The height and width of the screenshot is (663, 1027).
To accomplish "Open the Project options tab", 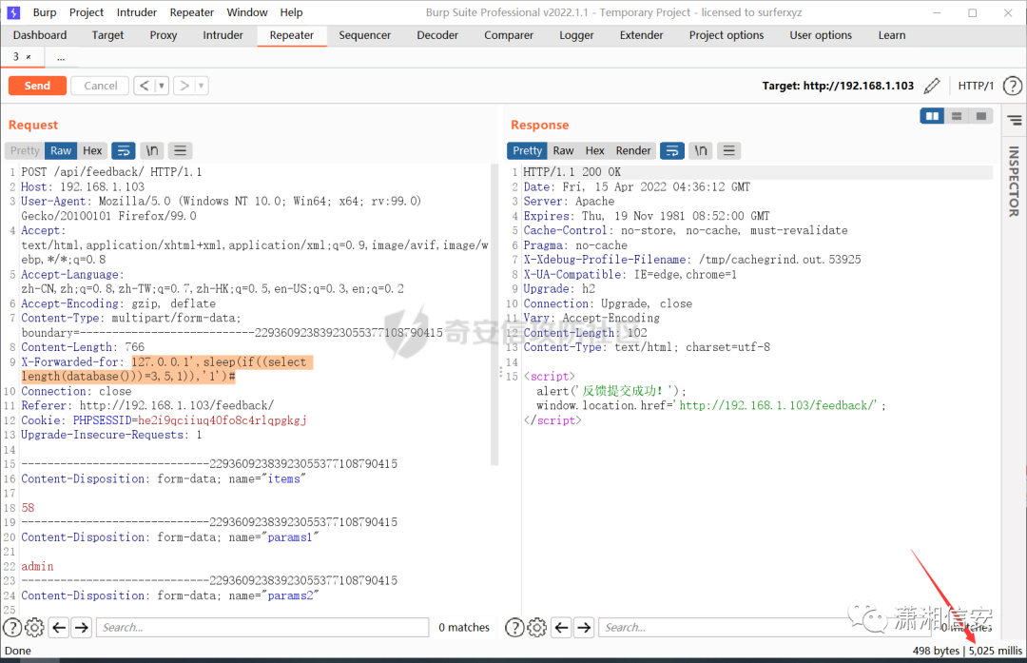I will [727, 35].
